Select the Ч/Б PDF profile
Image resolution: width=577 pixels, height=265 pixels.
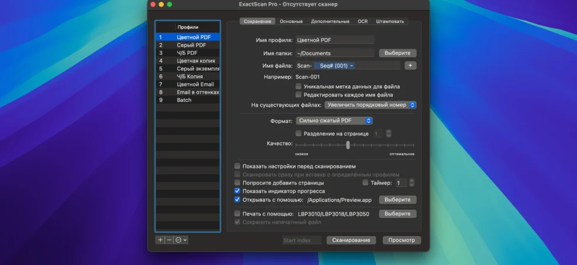pos(188,53)
